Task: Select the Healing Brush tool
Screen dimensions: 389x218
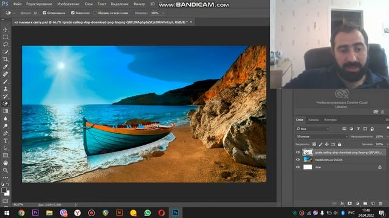Action: (x=5, y=74)
